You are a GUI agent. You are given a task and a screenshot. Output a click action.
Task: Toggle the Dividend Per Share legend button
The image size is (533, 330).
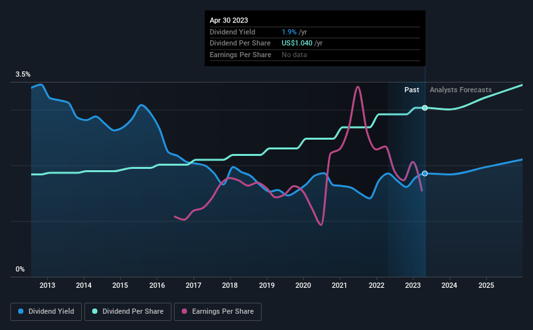[x=128, y=312]
